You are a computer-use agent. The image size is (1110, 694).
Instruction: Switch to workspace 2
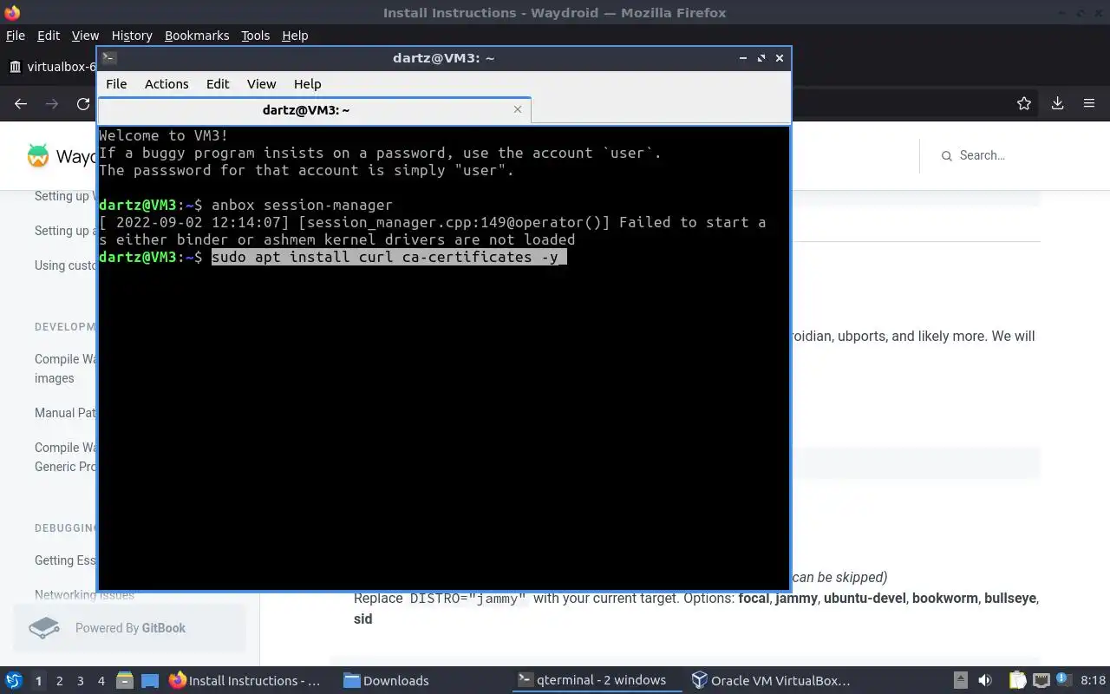59,681
